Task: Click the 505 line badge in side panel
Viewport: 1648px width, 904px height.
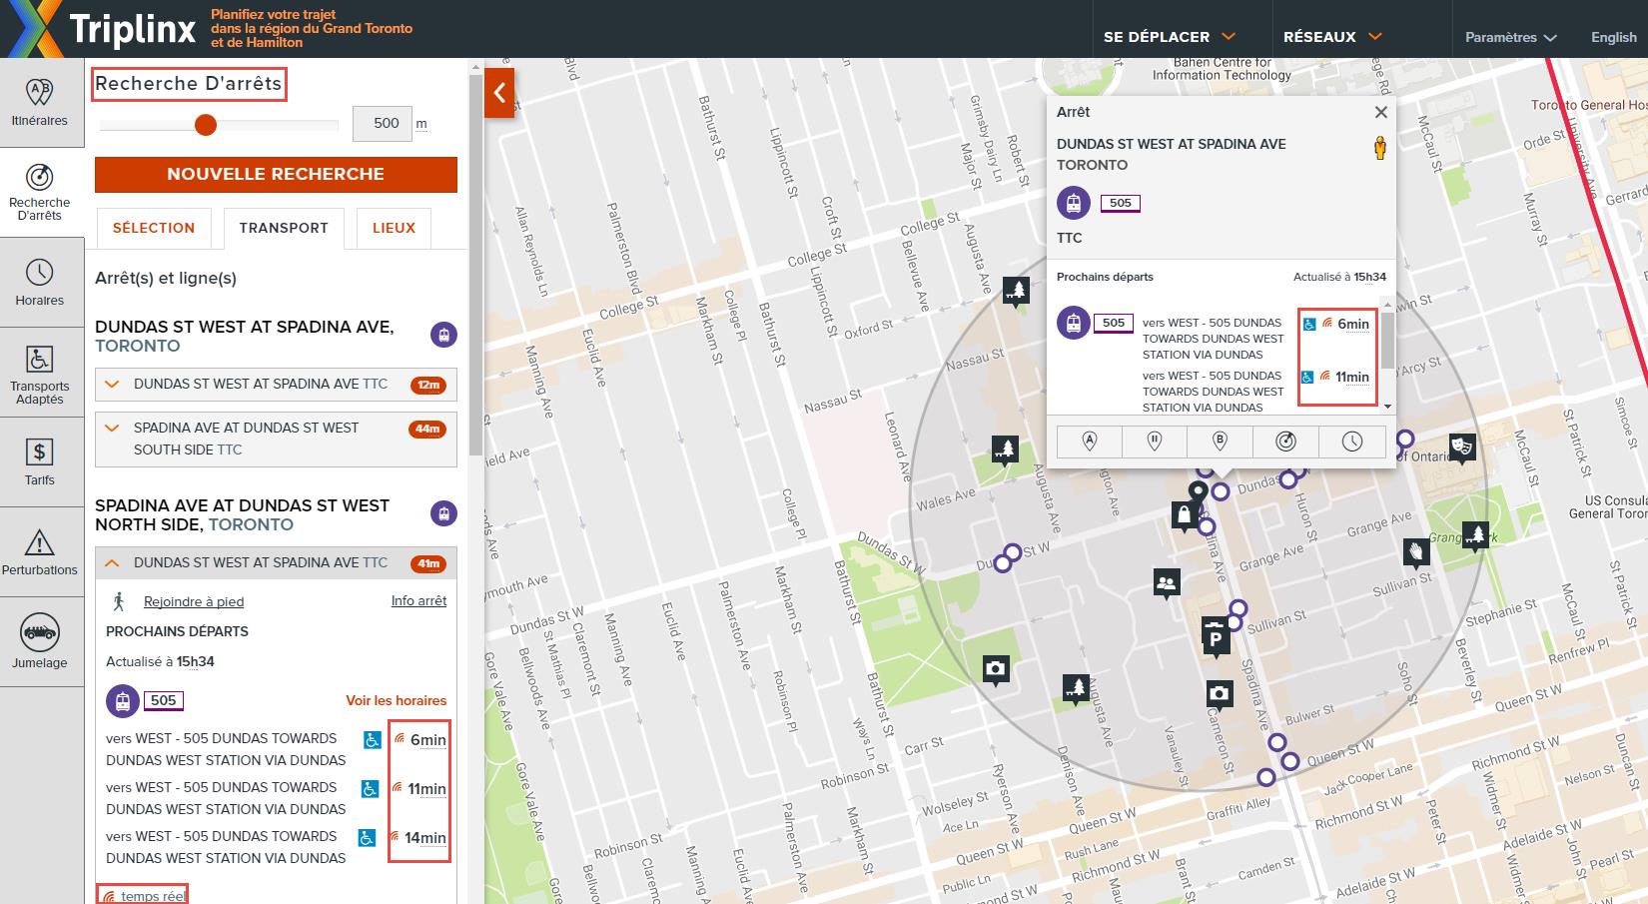Action: click(x=164, y=700)
